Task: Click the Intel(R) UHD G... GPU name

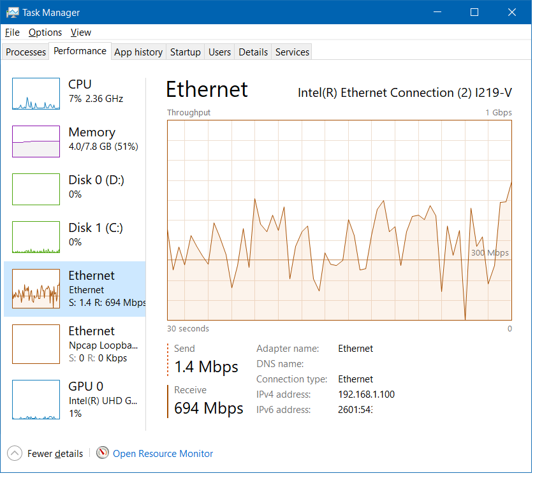Action: [x=103, y=401]
